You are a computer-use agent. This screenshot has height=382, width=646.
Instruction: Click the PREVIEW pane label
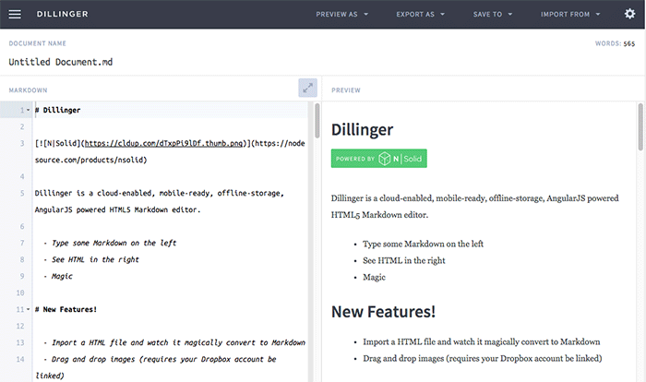(x=346, y=90)
